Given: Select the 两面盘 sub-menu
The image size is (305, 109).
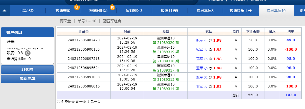Looking at the screenshot, I should pyautogui.click(x=65, y=21).
